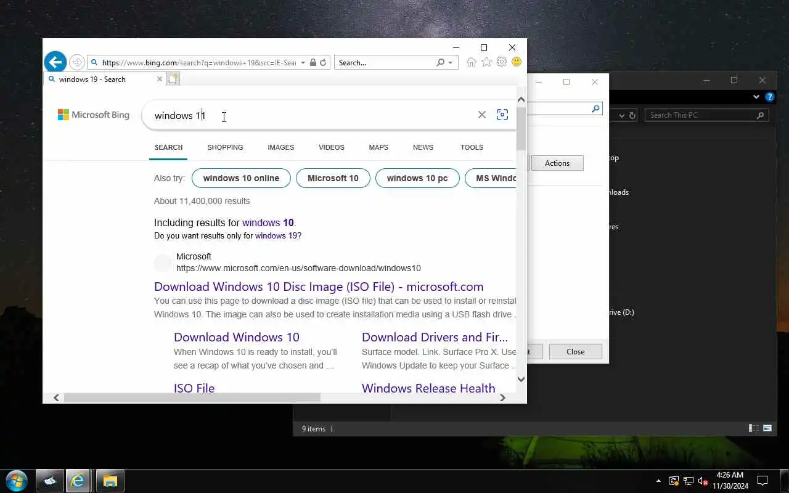Click the horizontal scrollbar right arrow
Image resolution: width=789 pixels, height=493 pixels.
point(502,397)
